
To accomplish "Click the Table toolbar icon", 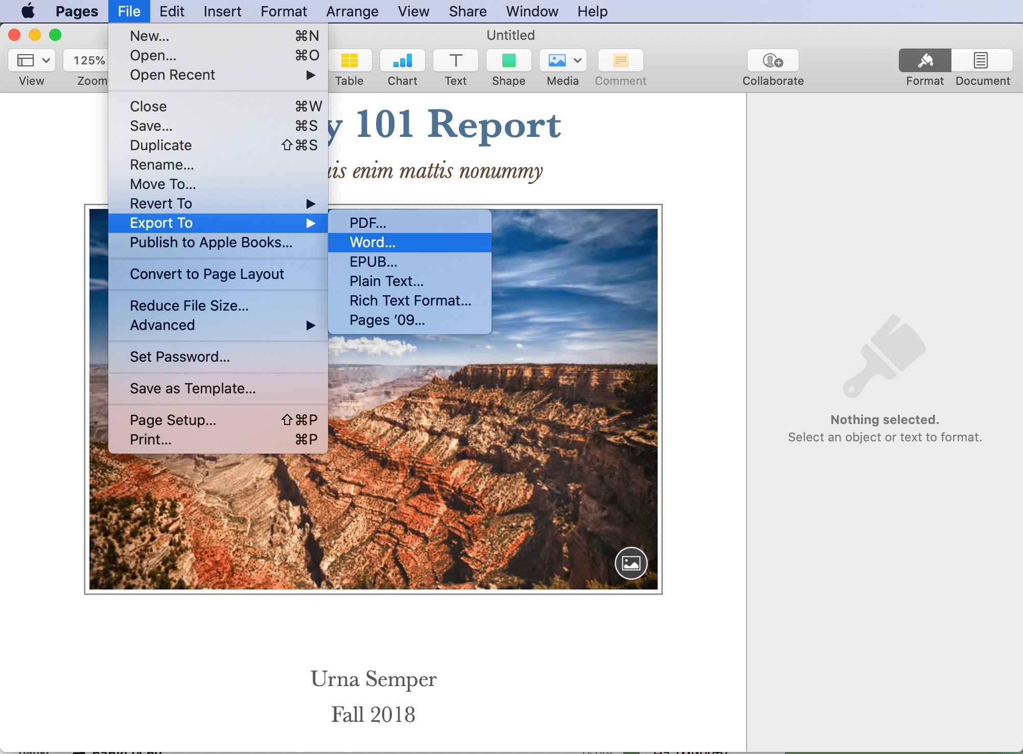I will click(x=350, y=61).
